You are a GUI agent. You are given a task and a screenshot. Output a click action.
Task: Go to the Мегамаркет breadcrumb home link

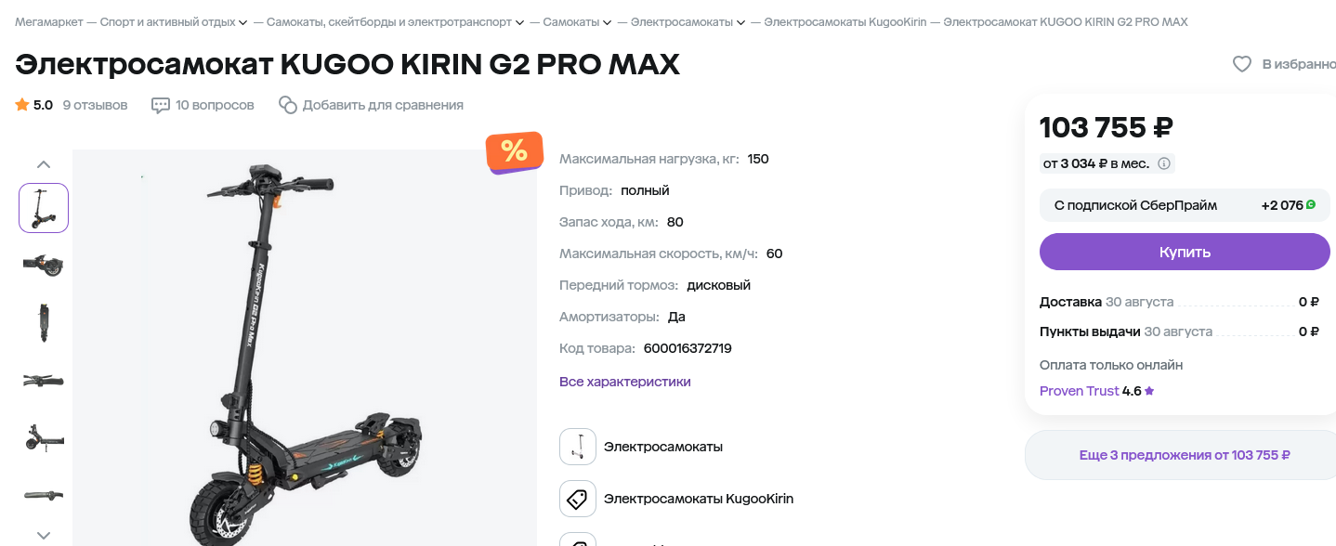(x=49, y=21)
